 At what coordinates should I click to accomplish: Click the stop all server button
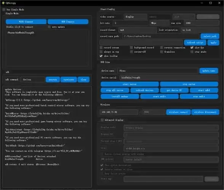pyautogui.click(x=115, y=90)
